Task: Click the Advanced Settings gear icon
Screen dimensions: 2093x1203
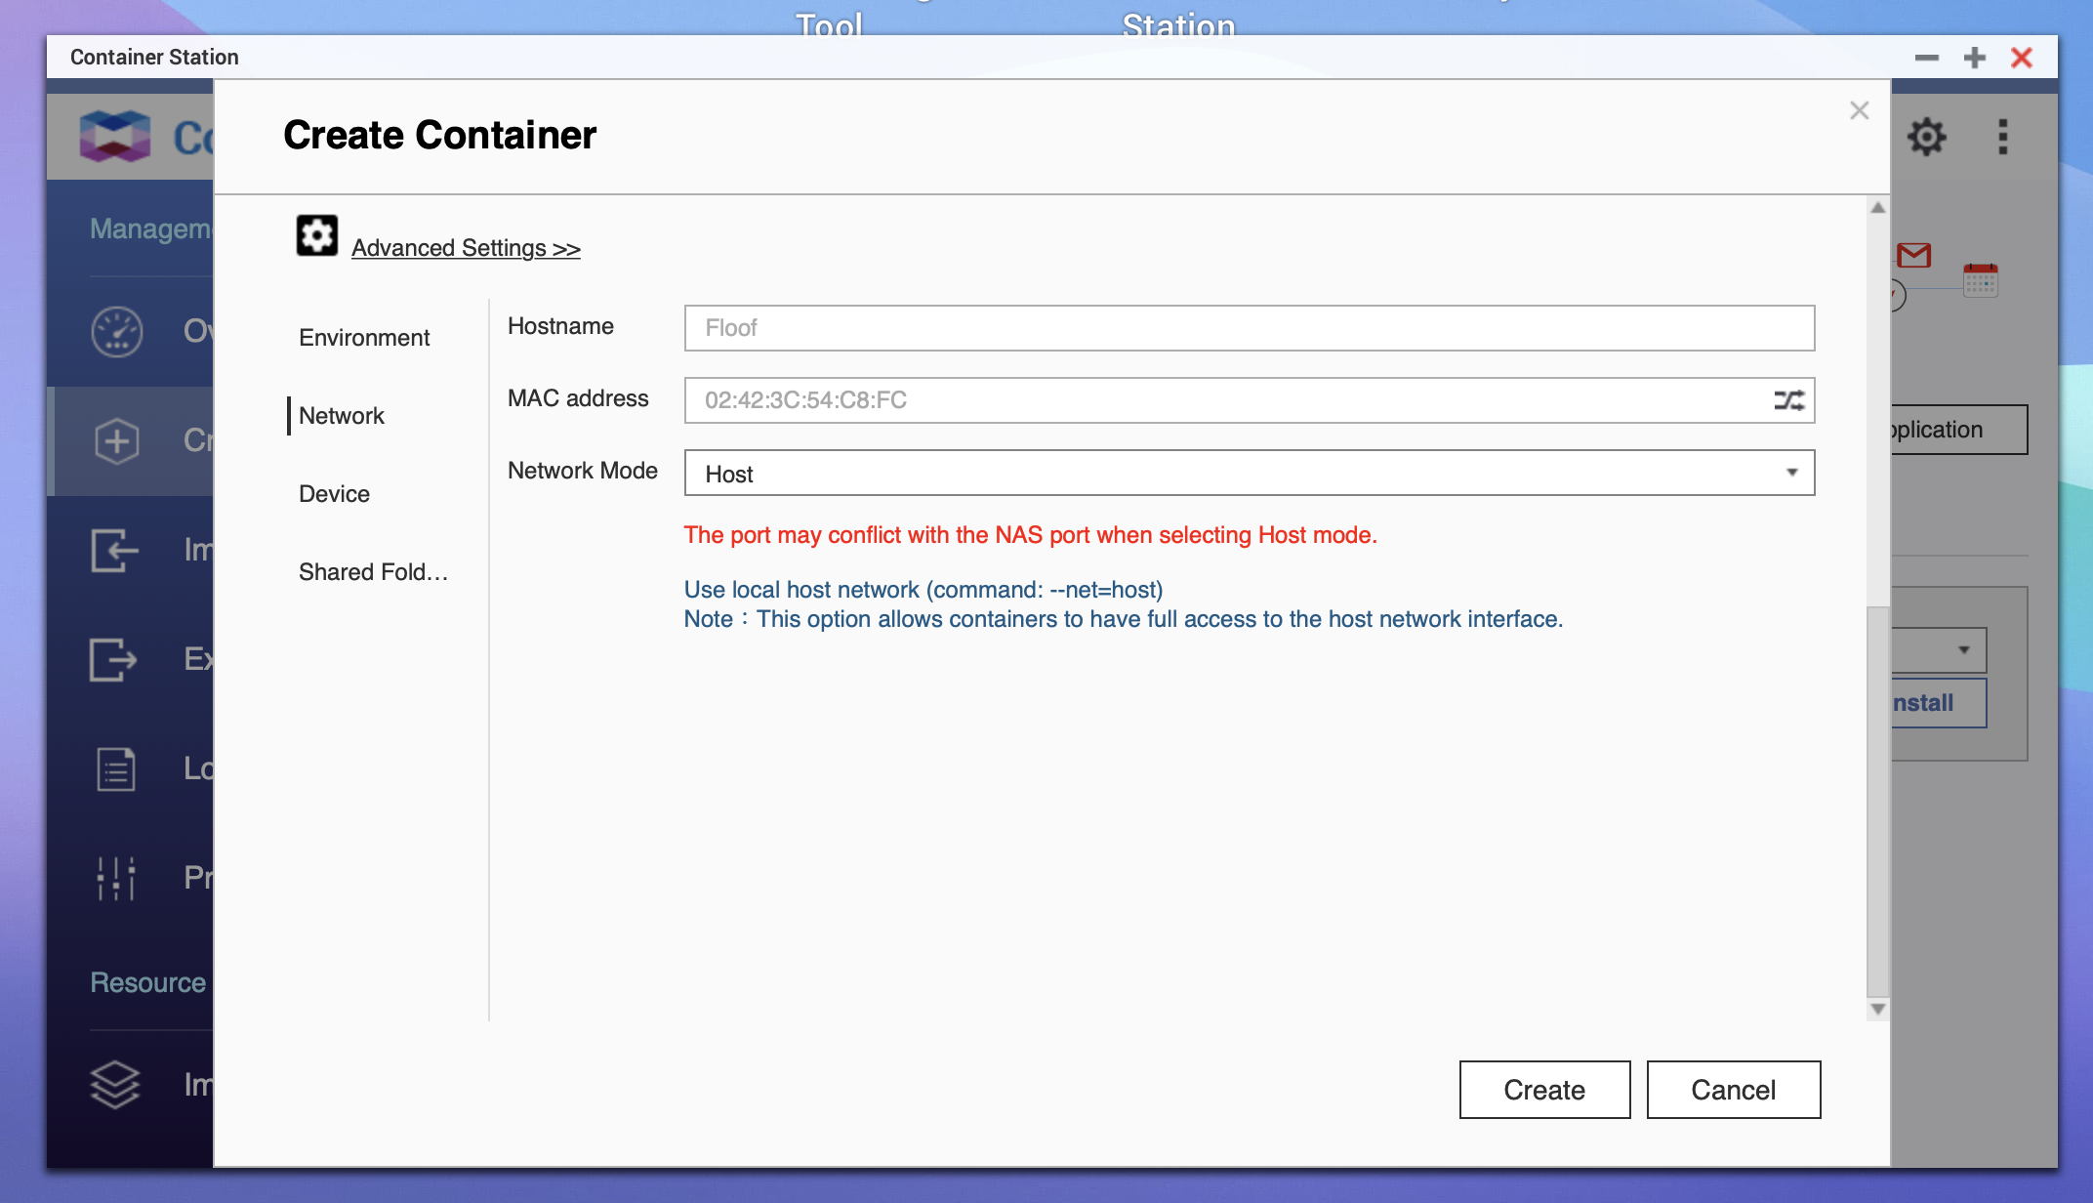Action: [316, 235]
